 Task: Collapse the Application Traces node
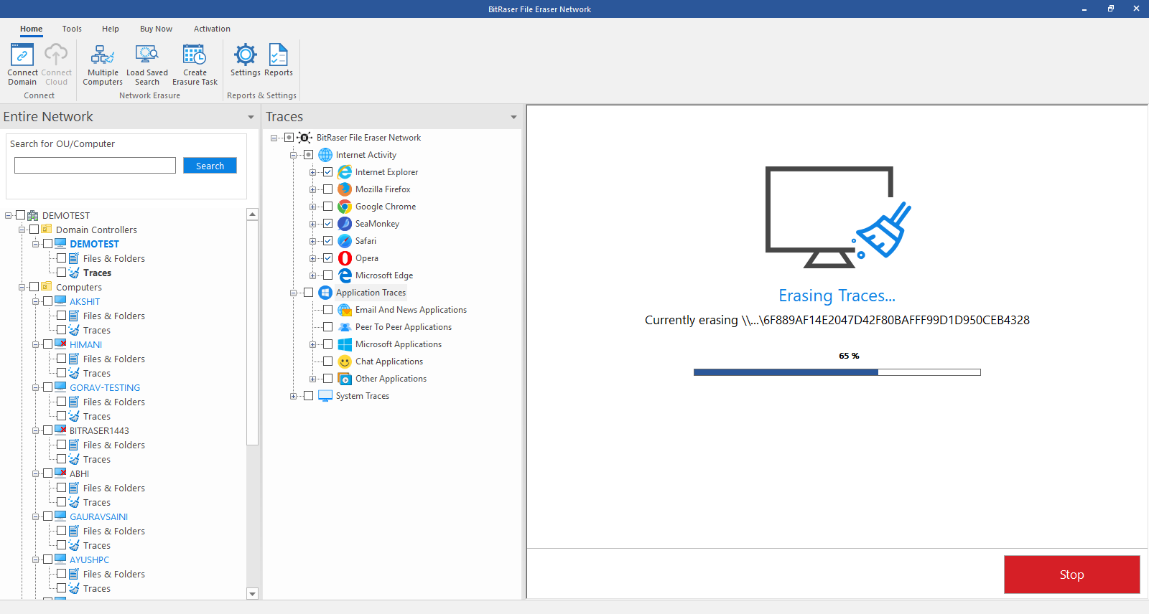293,293
